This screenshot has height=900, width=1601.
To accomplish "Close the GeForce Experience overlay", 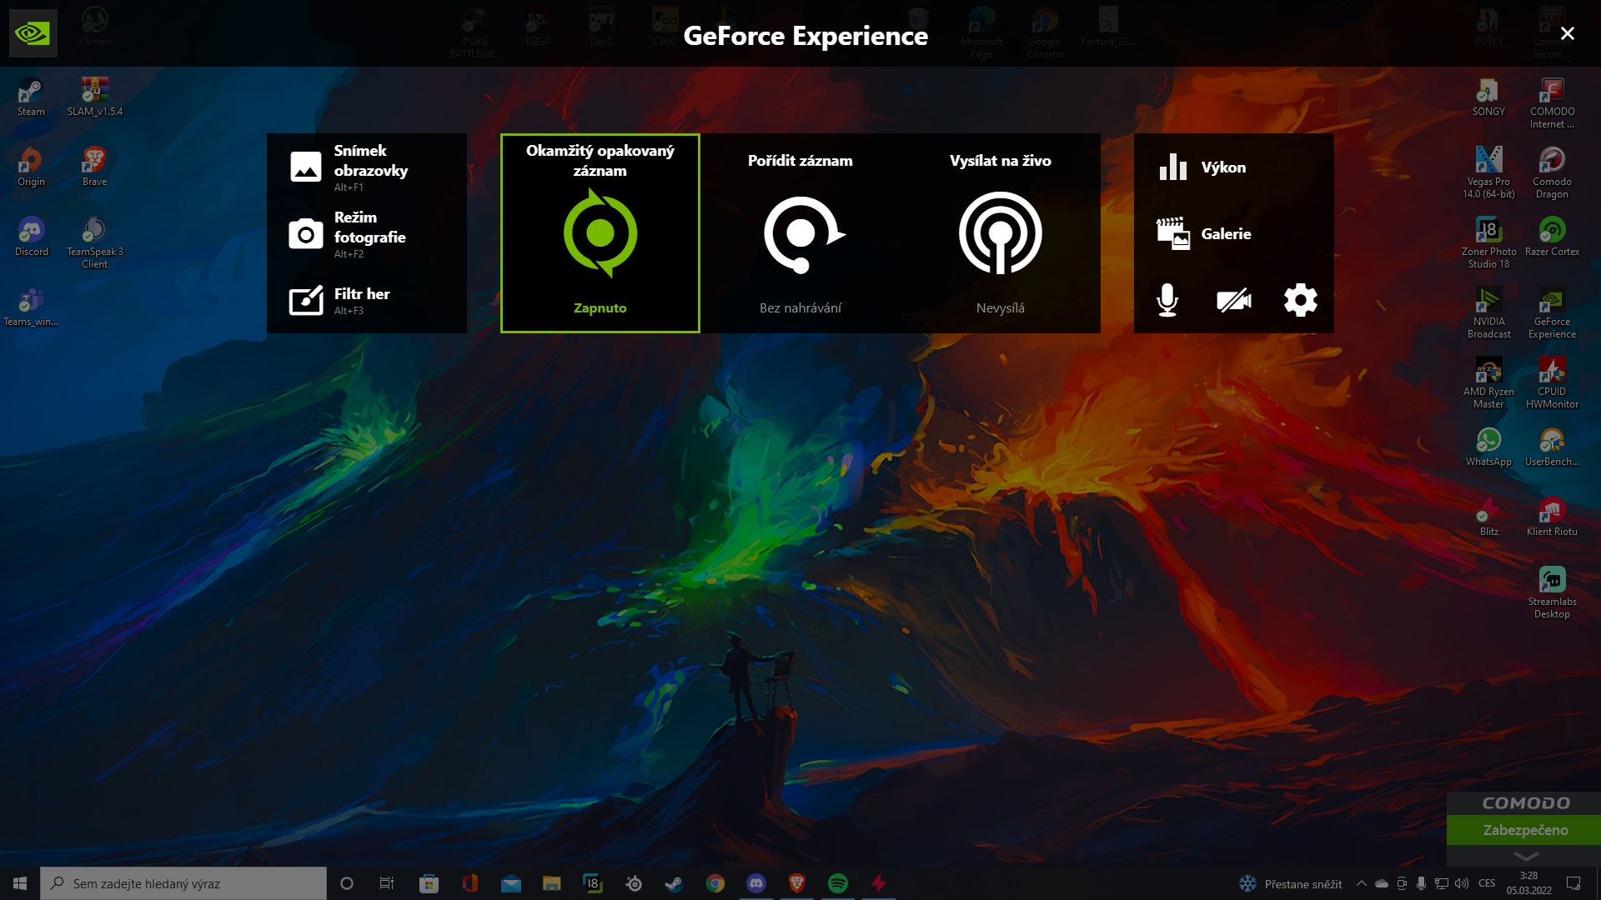I will tap(1568, 33).
